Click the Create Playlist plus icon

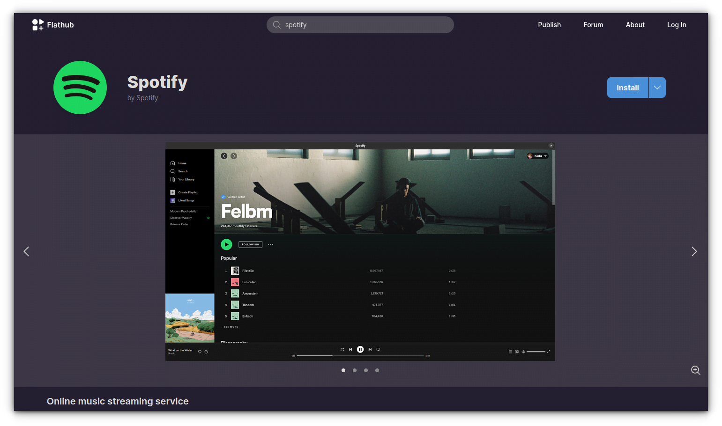174,192
